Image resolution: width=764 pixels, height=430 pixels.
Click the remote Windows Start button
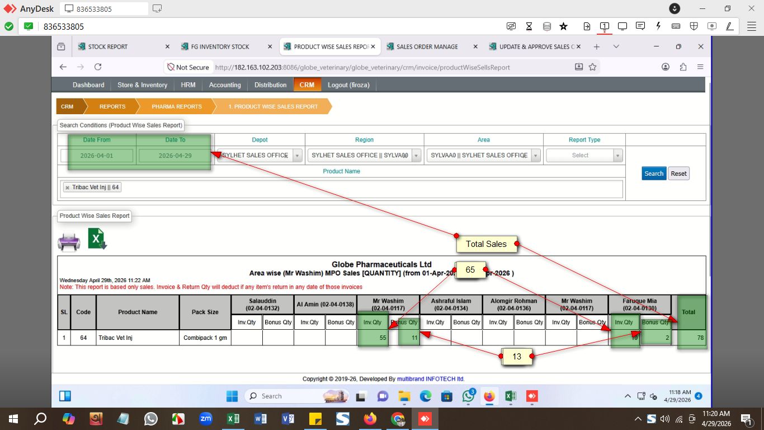[232, 396]
